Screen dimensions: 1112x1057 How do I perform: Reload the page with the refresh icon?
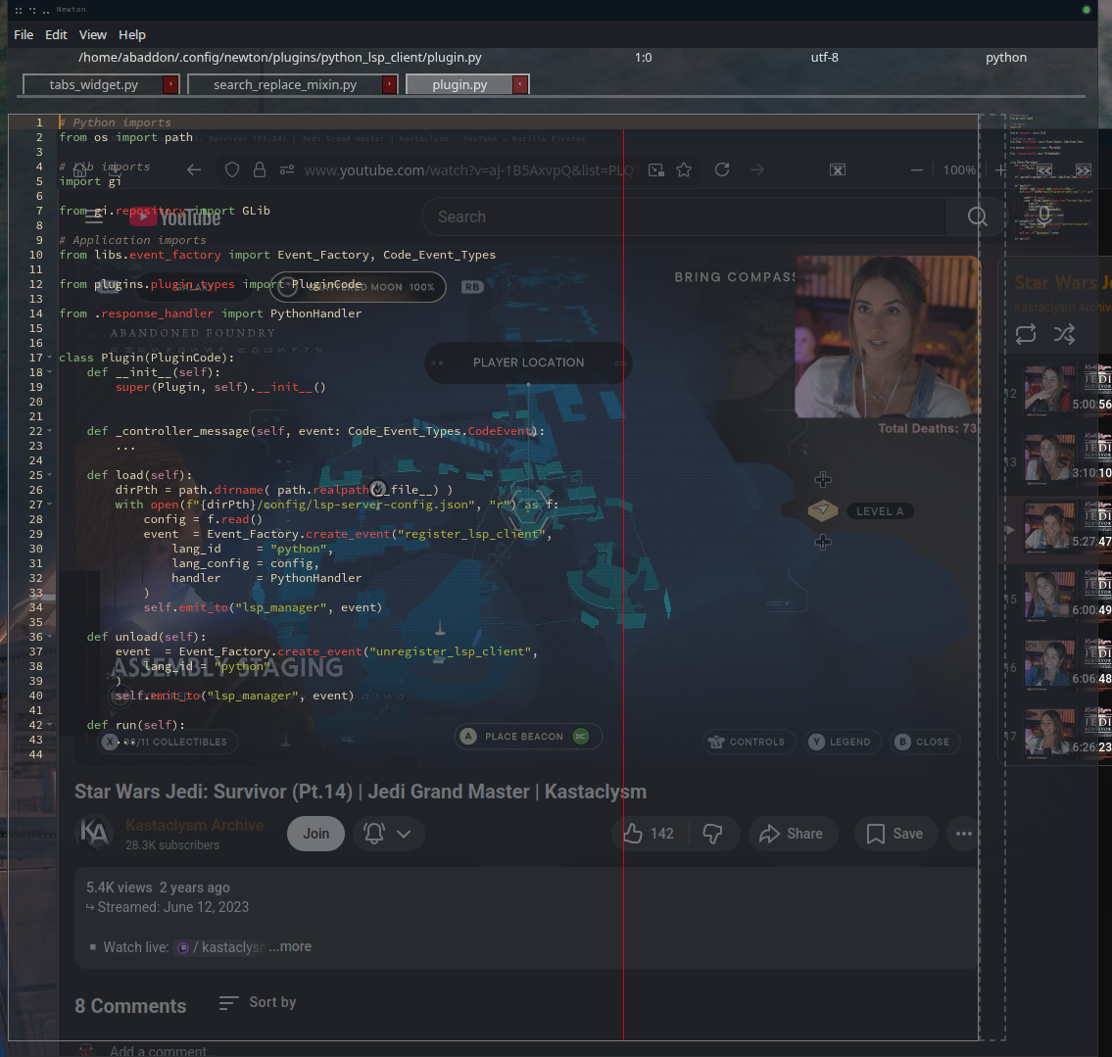(x=722, y=169)
